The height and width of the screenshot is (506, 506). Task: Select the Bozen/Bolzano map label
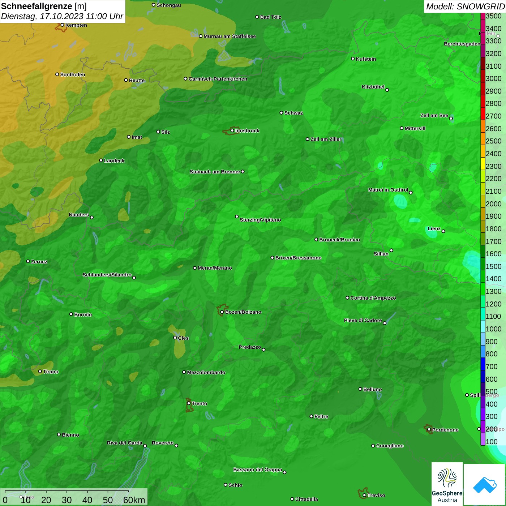click(243, 312)
